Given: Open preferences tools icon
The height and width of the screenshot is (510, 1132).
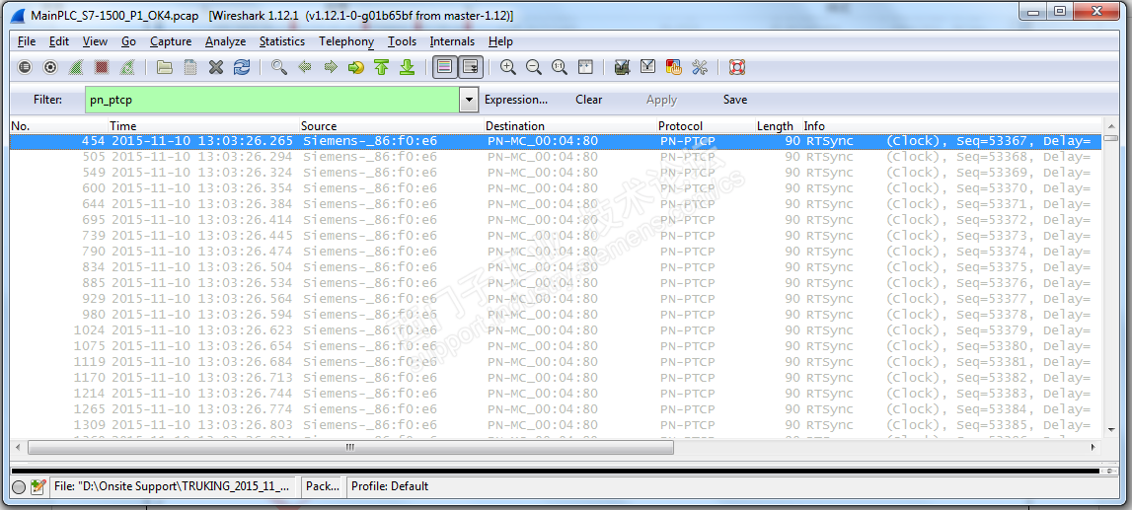Looking at the screenshot, I should 699,67.
